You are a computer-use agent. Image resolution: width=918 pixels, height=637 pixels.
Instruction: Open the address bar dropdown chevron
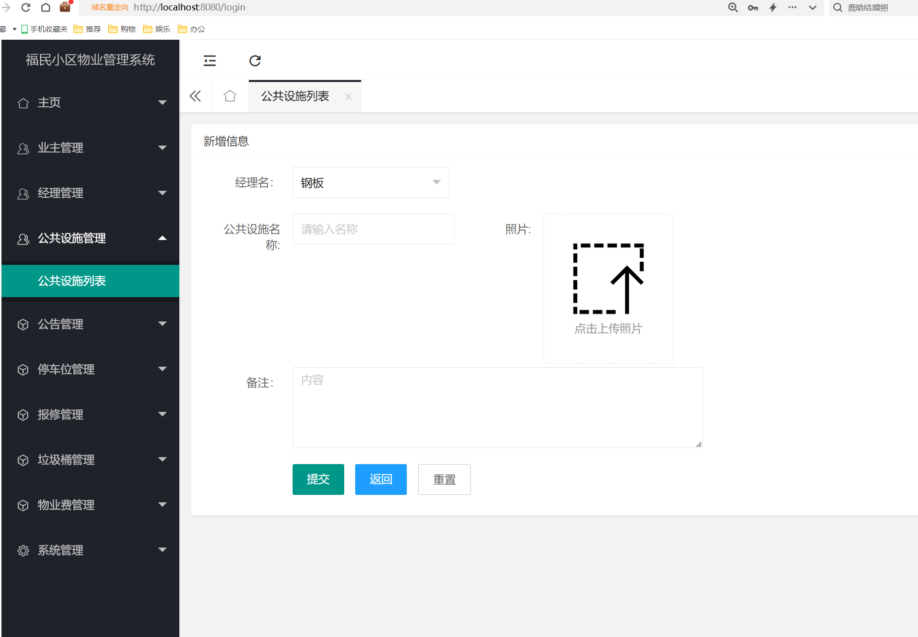click(813, 7)
